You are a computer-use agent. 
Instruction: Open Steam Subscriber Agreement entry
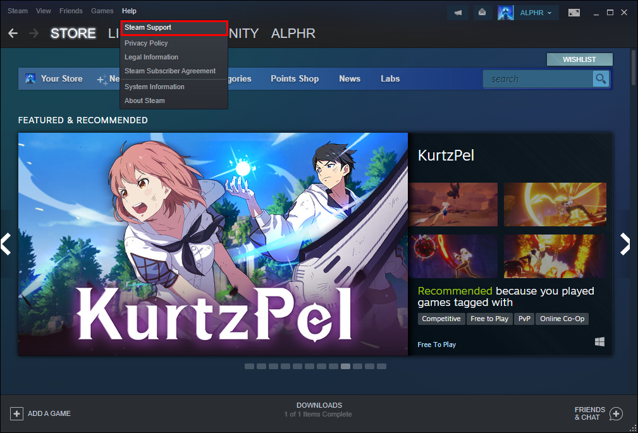174,71
